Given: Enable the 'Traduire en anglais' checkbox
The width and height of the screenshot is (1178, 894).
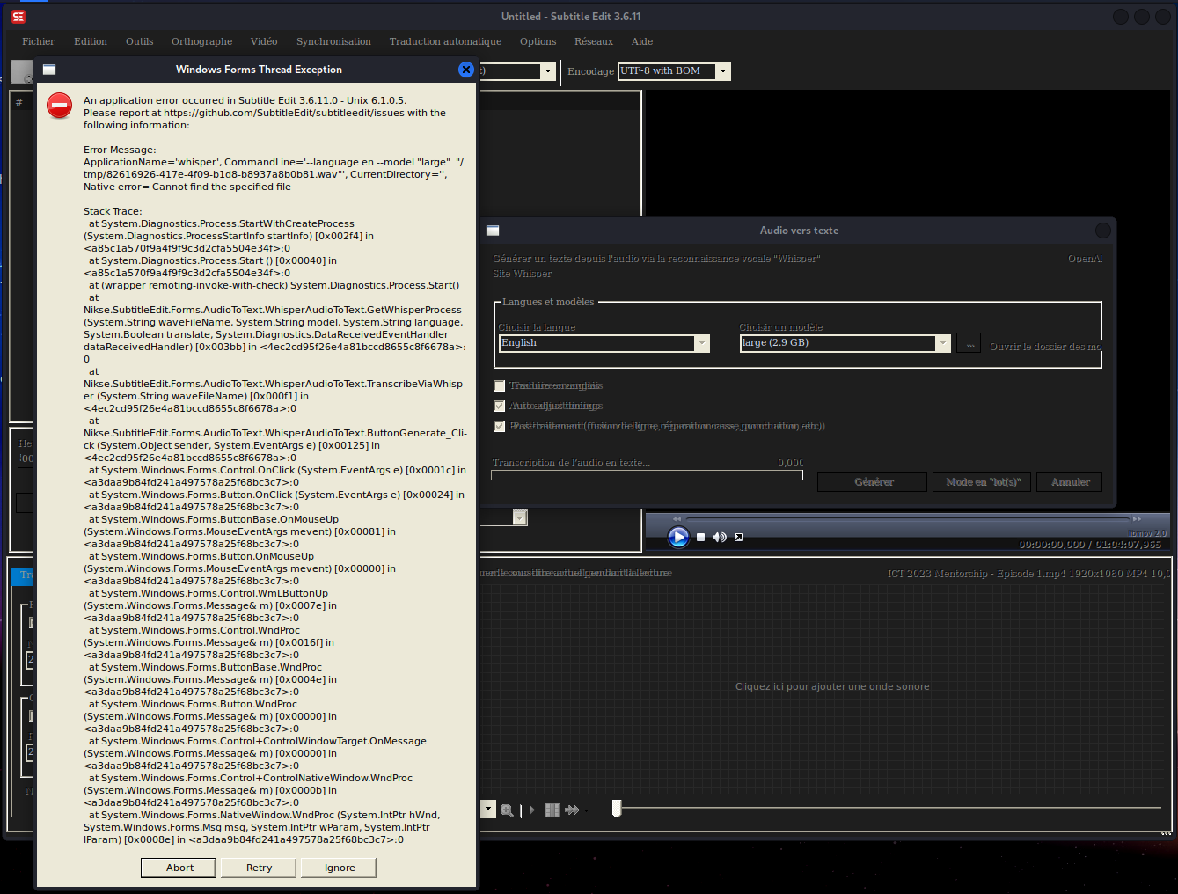Looking at the screenshot, I should (x=500, y=385).
